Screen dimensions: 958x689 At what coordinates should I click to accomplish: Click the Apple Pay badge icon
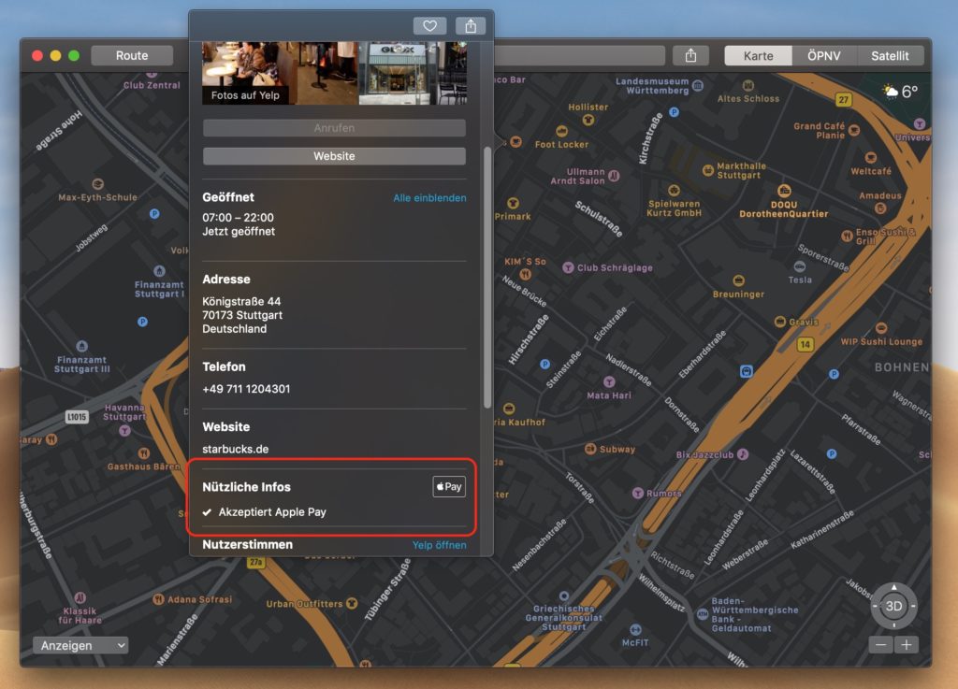point(449,487)
